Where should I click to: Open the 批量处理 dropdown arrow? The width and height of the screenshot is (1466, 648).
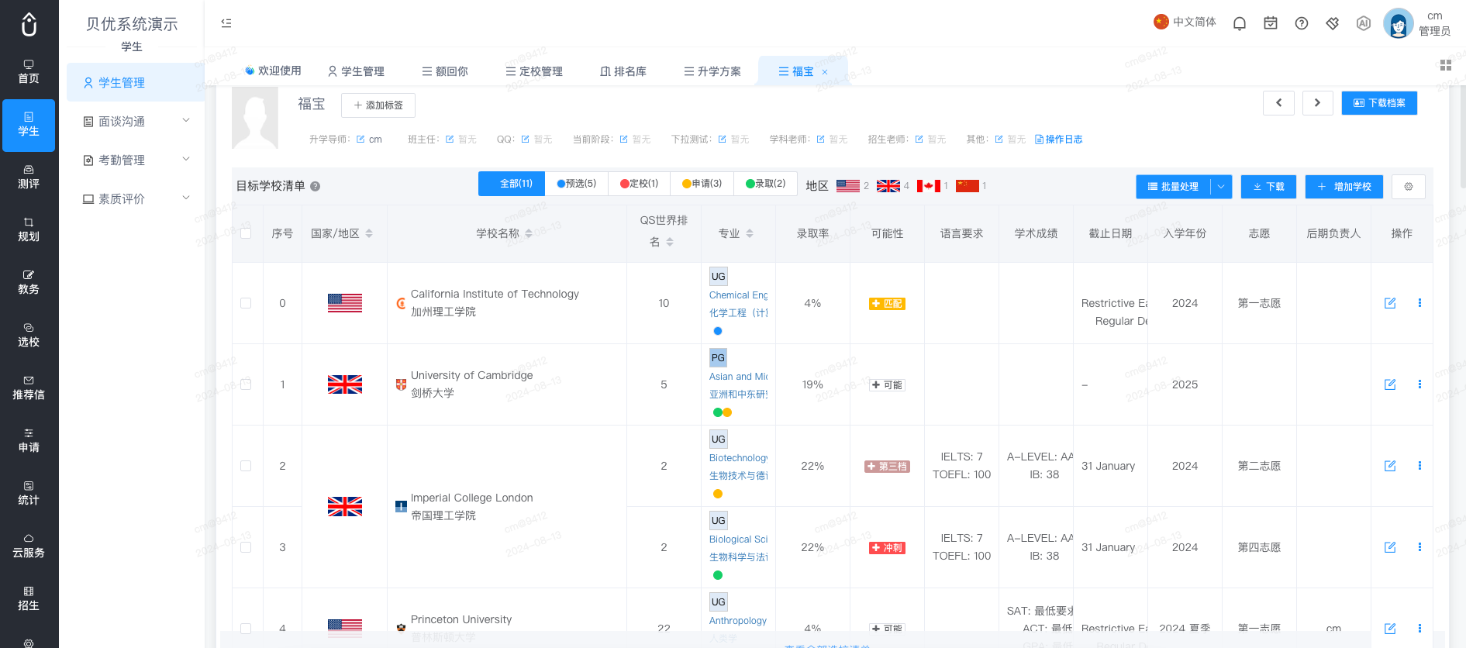(1221, 187)
